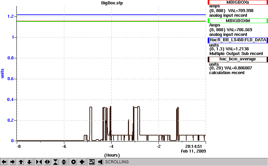Image resolution: width=268 pixels, height=166 pixels.
Task: Click the arrow-to-bar icon beside SCROLLING
Action: point(100,162)
